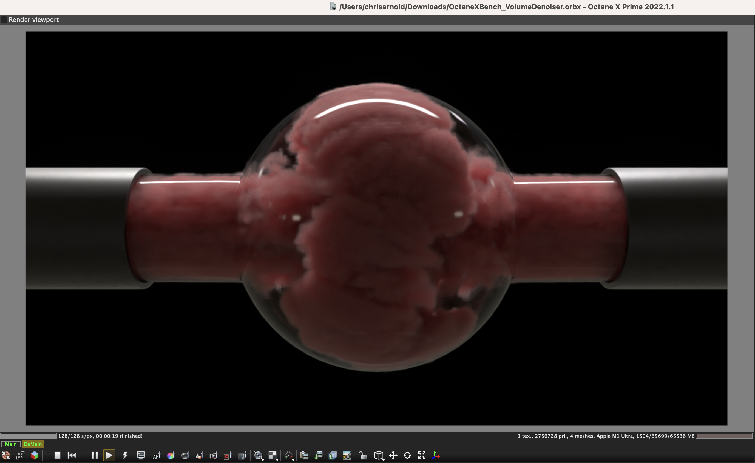
Task: Select the white balance color picker
Action: [x=171, y=455]
